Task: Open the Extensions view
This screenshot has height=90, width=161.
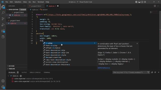Action: click(x=3, y=31)
